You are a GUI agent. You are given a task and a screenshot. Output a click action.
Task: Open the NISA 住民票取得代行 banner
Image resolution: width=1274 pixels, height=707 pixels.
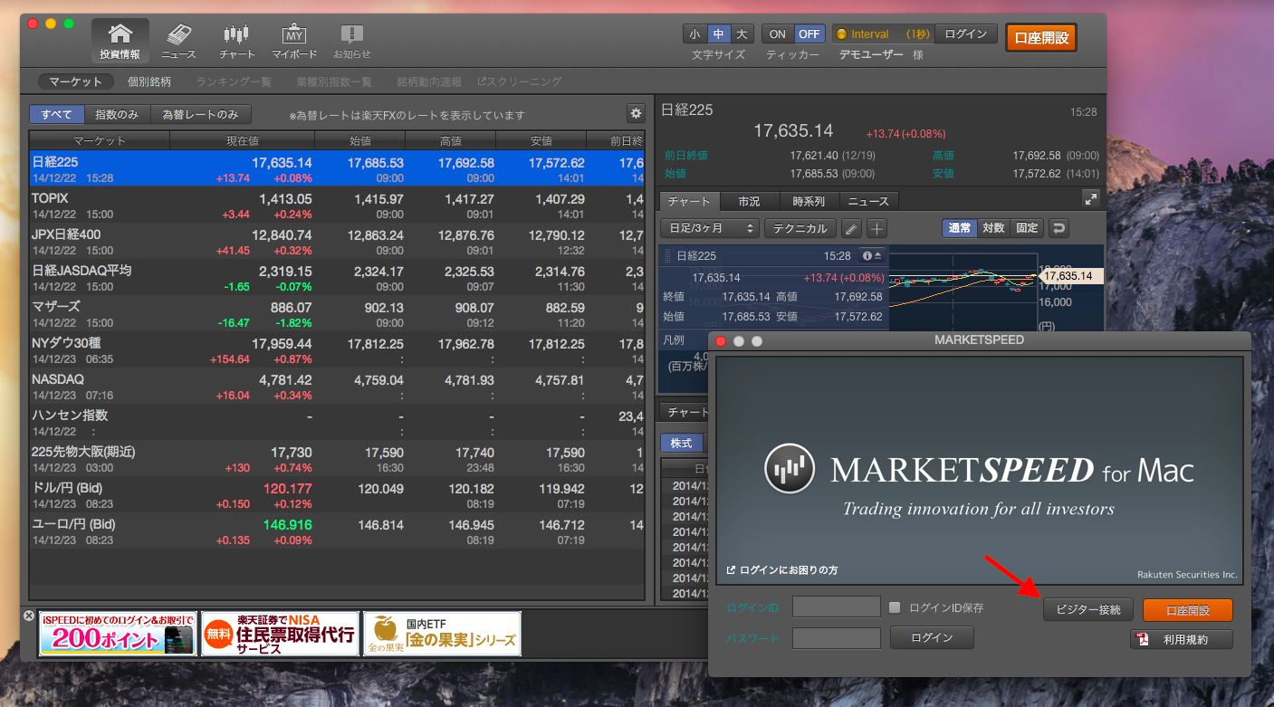[x=279, y=634]
